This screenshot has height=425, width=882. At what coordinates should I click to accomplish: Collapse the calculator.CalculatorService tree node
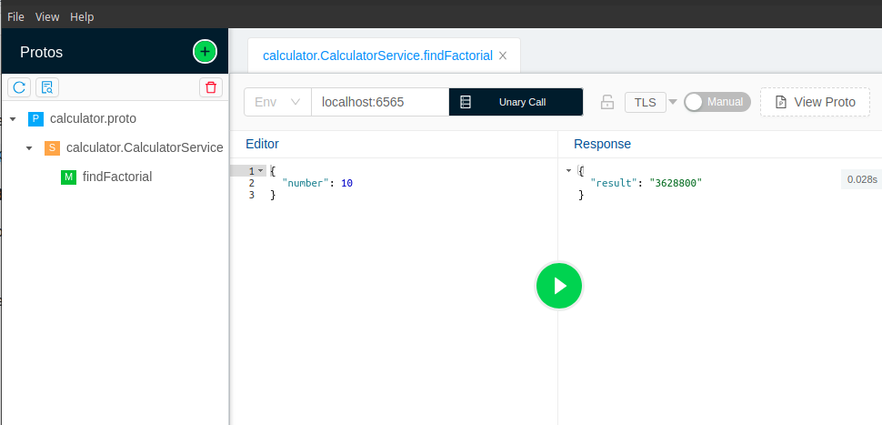(x=29, y=147)
